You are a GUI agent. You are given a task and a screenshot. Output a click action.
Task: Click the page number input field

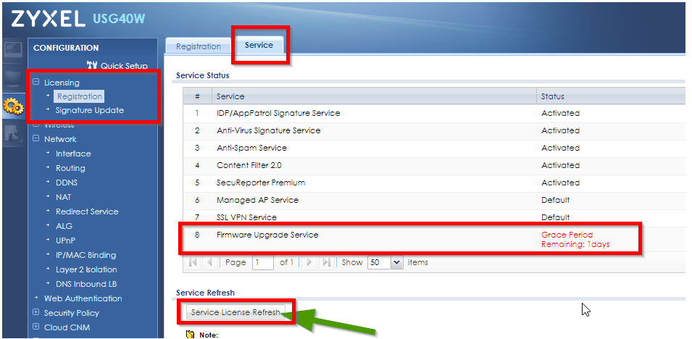click(x=262, y=262)
